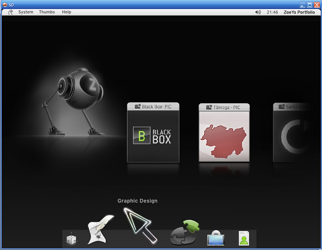Open the Tâmega - PIC thumbnail
322x250 pixels.
click(224, 133)
